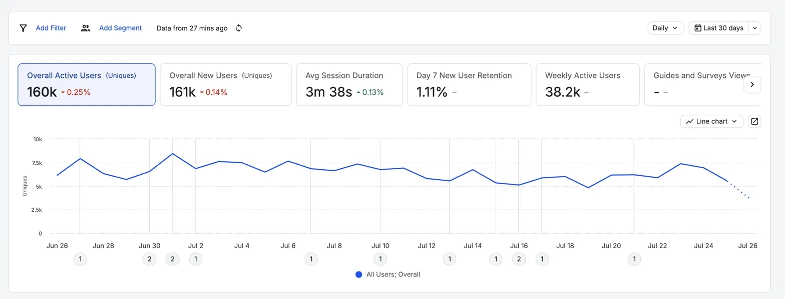Click the Jun 26 x-axis label
The width and height of the screenshot is (785, 299).
coord(57,246)
